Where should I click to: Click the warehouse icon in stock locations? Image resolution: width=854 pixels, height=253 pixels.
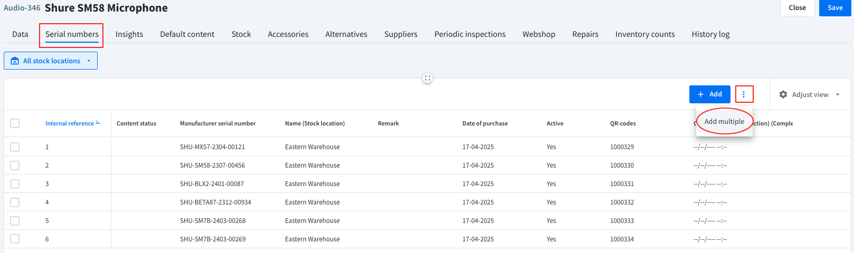point(15,61)
